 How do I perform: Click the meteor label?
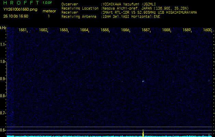pyautogui.click(x=49, y=11)
